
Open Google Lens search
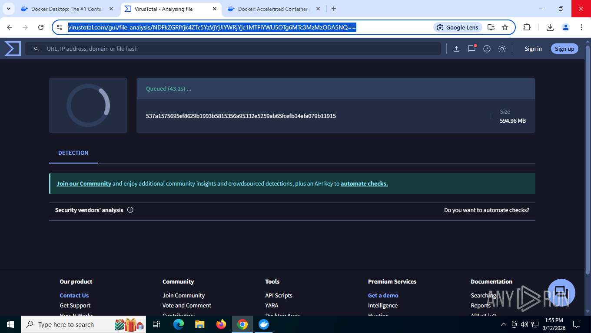pyautogui.click(x=458, y=27)
